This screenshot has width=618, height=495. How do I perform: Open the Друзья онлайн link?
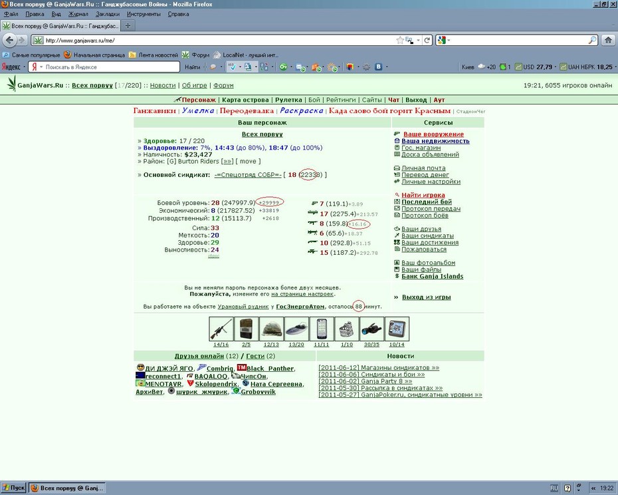199,356
